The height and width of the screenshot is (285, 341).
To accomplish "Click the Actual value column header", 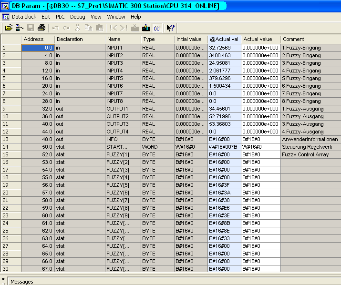I will 261,40.
